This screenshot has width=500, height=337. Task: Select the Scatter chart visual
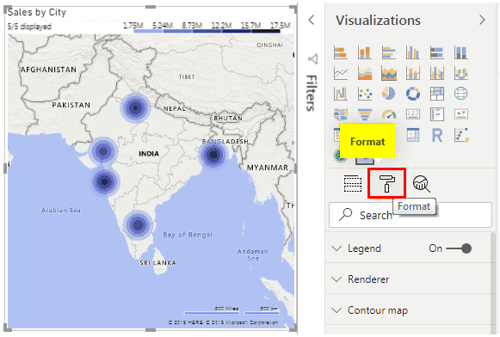click(365, 94)
